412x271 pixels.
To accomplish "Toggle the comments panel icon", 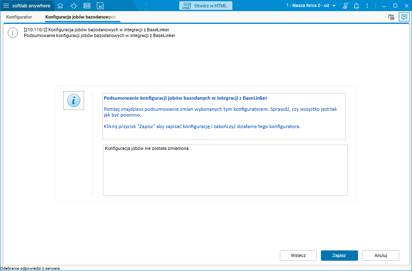I will click(x=404, y=17).
